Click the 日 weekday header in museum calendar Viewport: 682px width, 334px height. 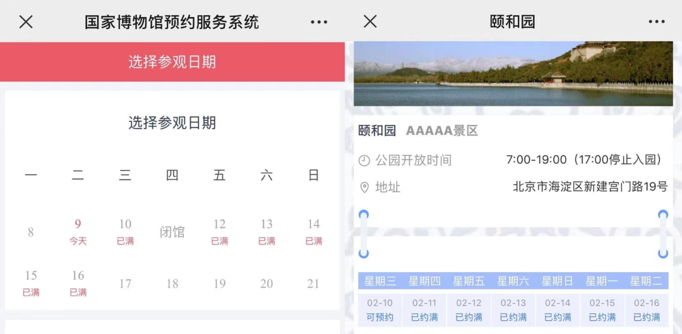[314, 175]
